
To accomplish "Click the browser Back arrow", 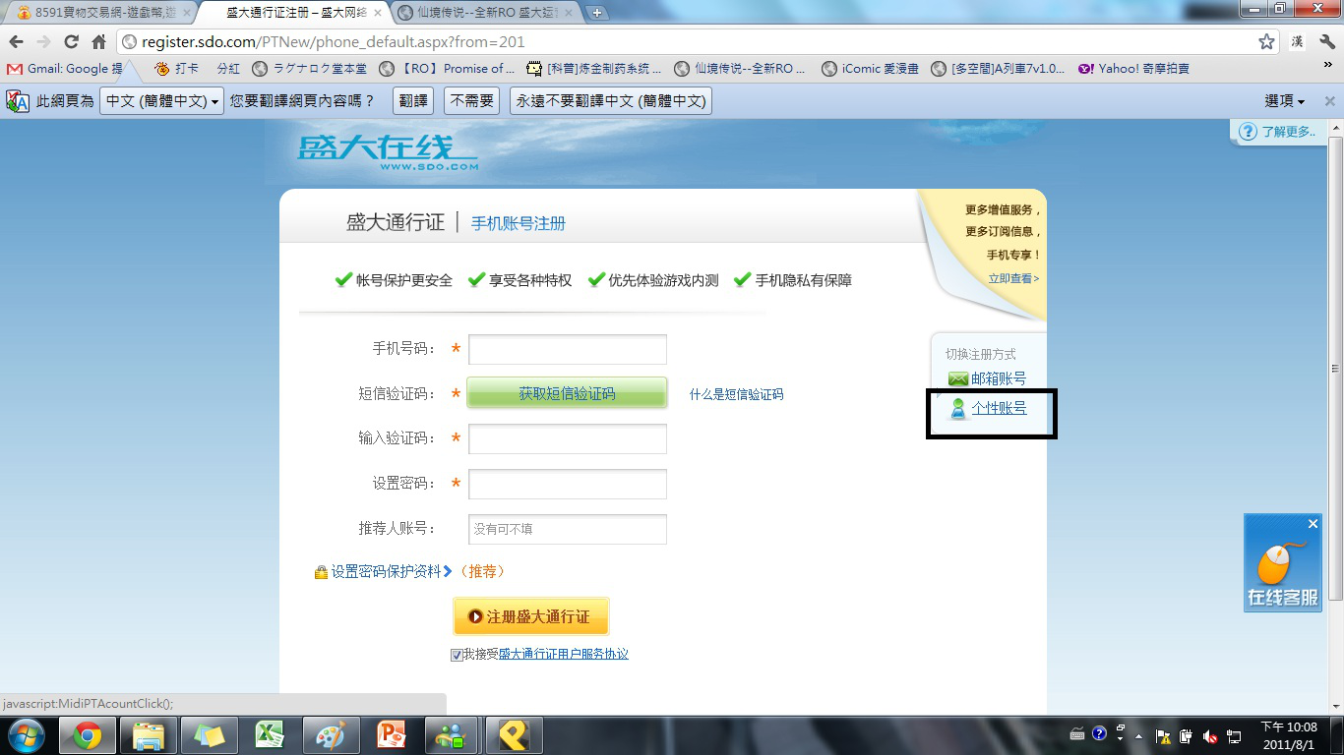I will coord(16,42).
